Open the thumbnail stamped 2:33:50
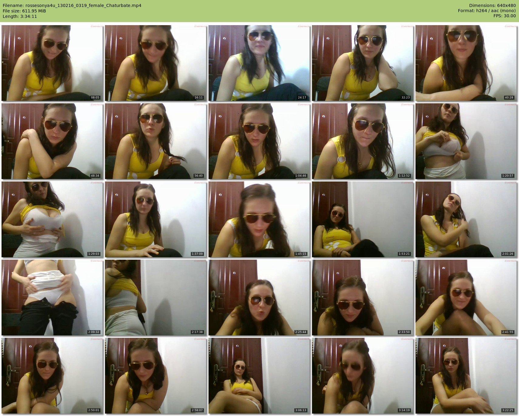The width and height of the screenshot is (519, 416). pyautogui.click(x=363, y=298)
